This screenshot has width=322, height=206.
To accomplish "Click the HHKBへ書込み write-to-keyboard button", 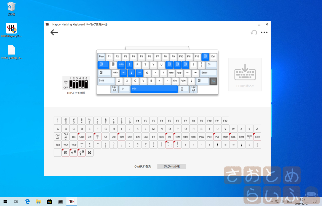I will pos(245,74).
